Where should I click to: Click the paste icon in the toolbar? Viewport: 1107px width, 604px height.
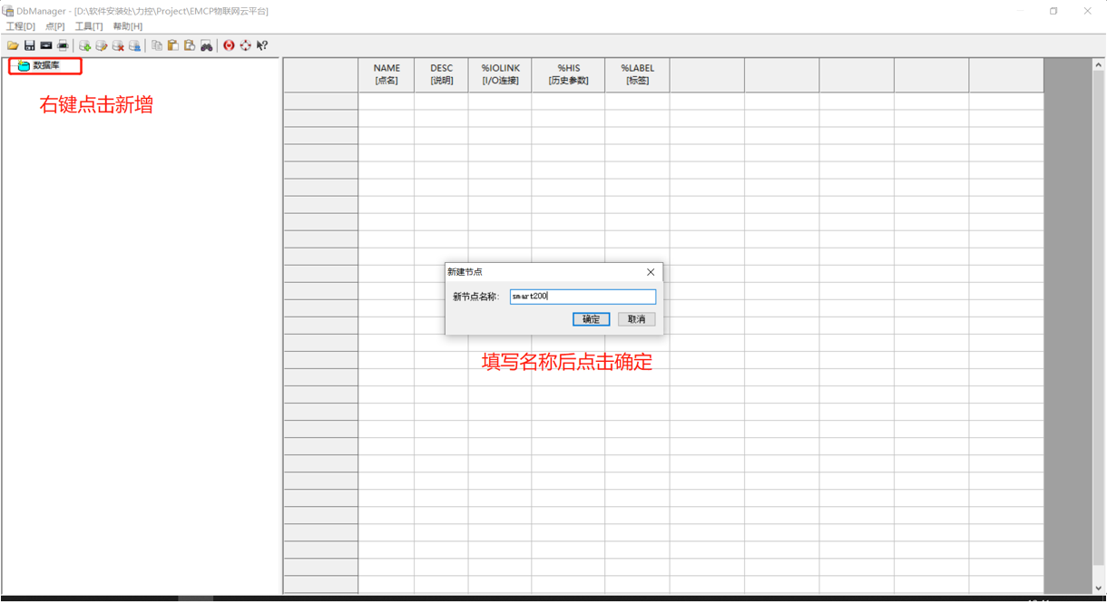click(172, 45)
